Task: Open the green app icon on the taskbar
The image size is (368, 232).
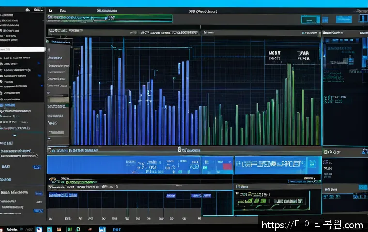Action: 69,229
